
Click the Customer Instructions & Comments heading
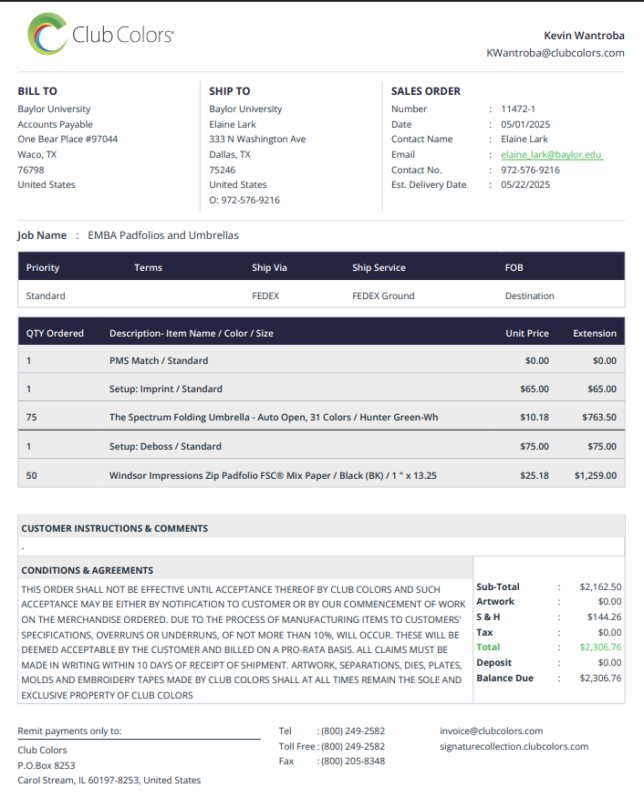coord(115,528)
